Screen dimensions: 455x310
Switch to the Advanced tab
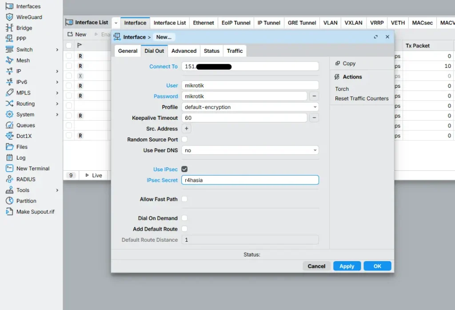184,51
